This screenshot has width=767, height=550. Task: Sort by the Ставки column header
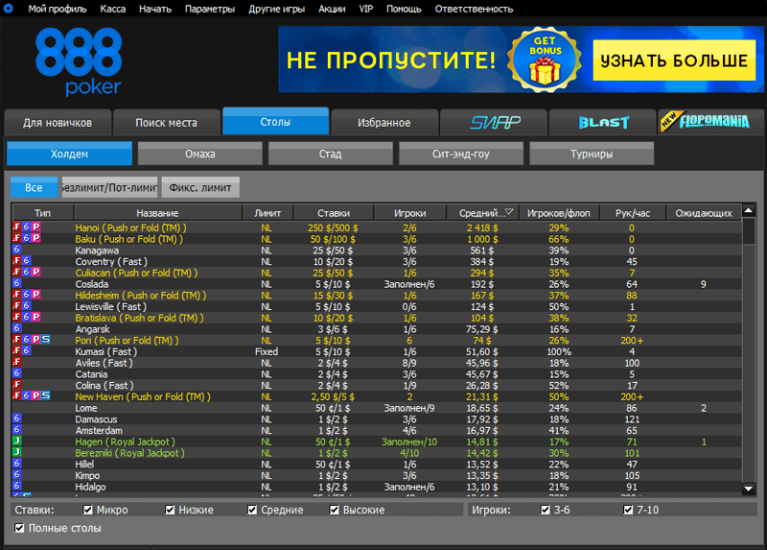pos(334,213)
